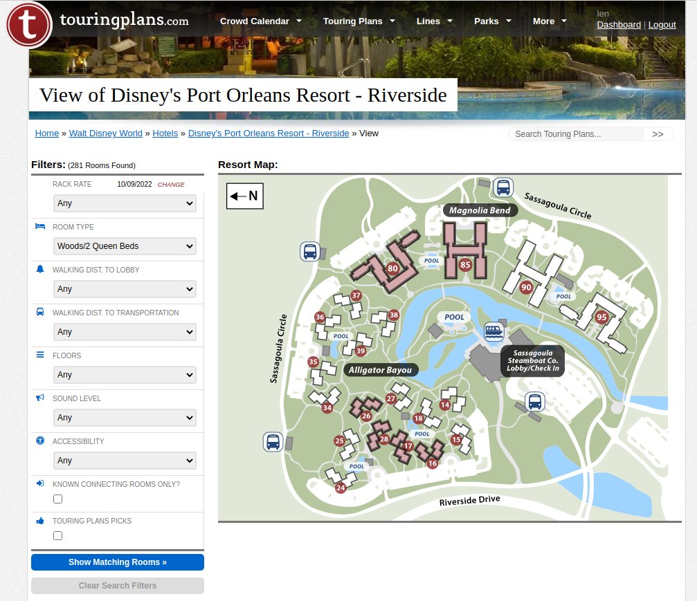The height and width of the screenshot is (601, 697).
Task: Open the Dashboard link
Action: [x=619, y=25]
